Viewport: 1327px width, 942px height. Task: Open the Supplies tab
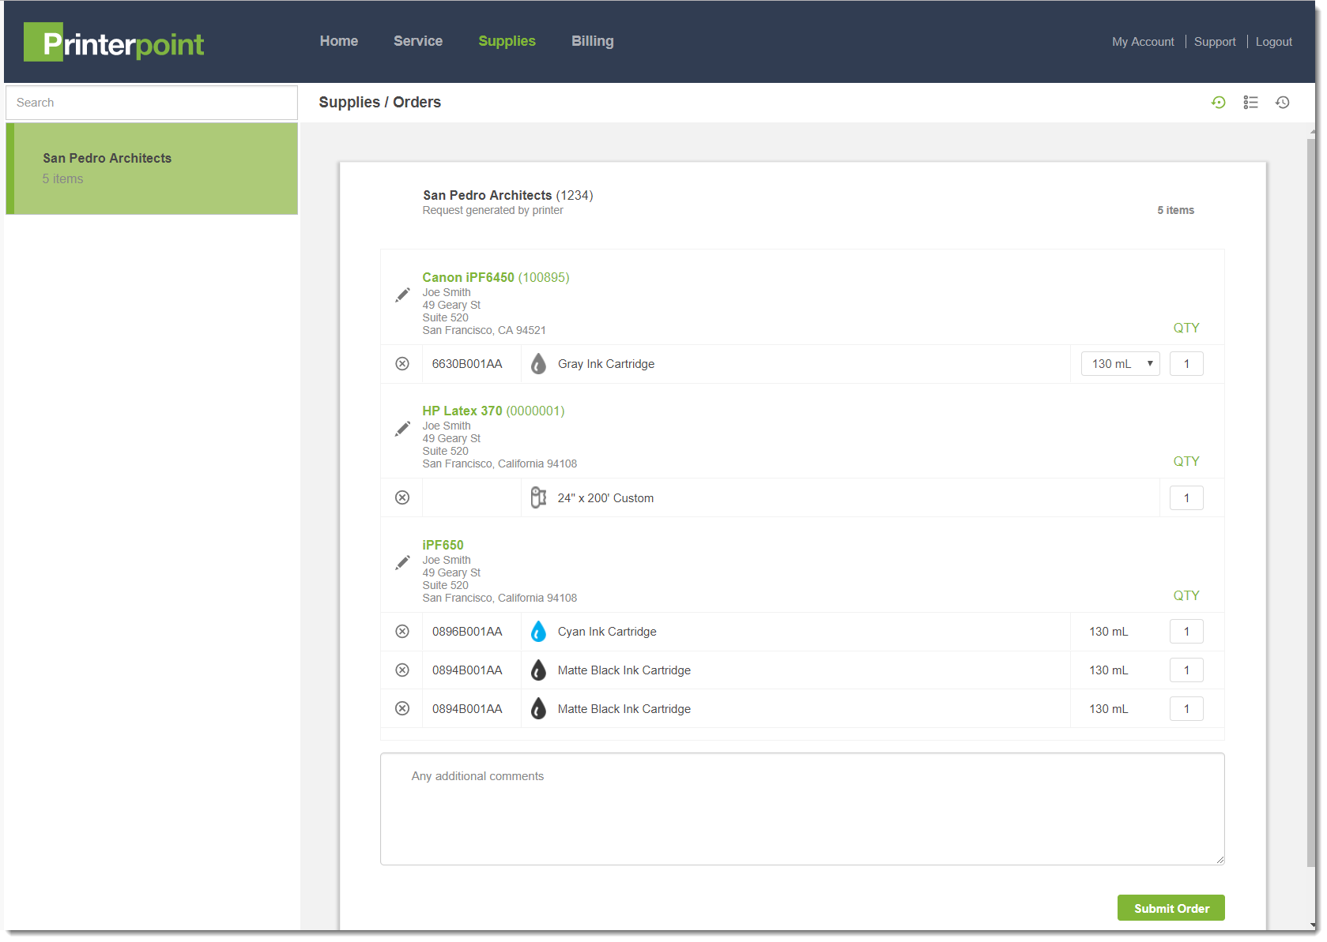[x=507, y=41]
